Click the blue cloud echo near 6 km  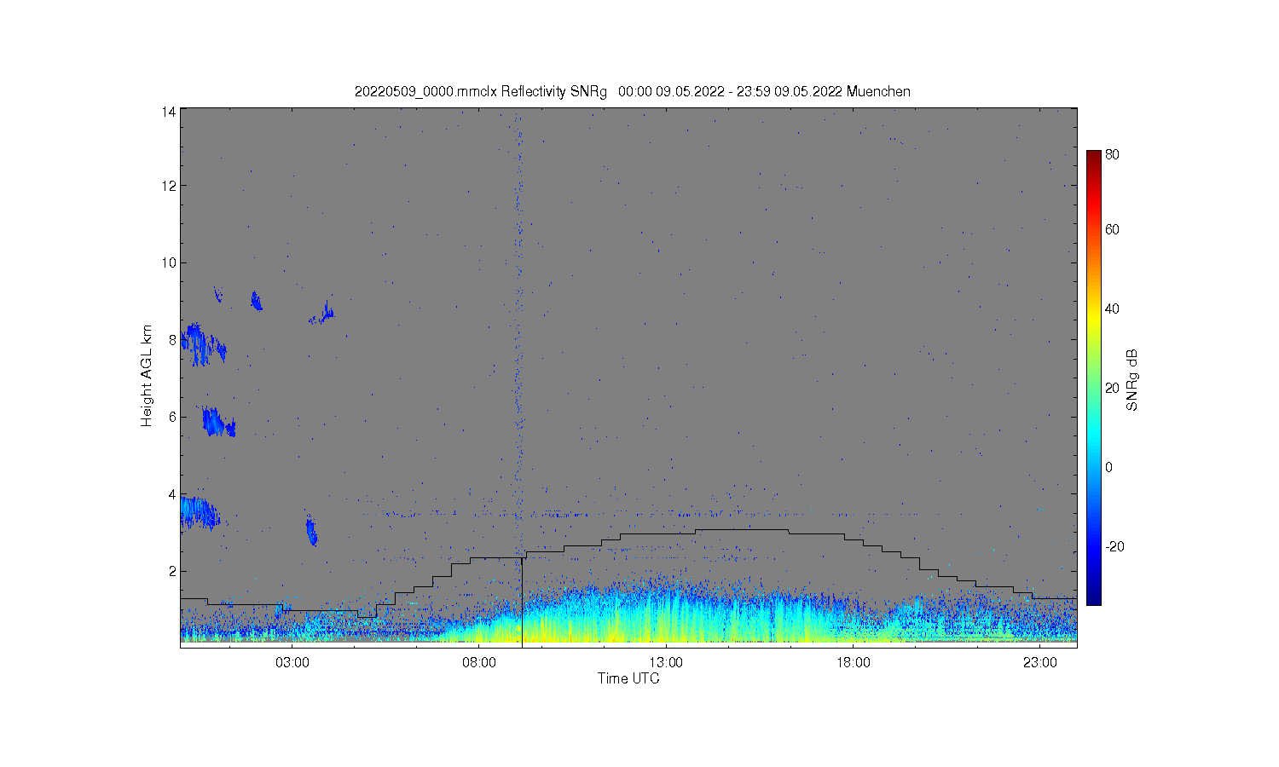coord(218,422)
